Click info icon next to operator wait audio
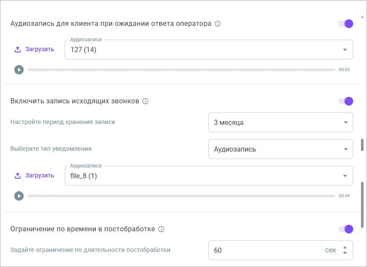Viewport: 367px width, 267px height. tap(218, 24)
